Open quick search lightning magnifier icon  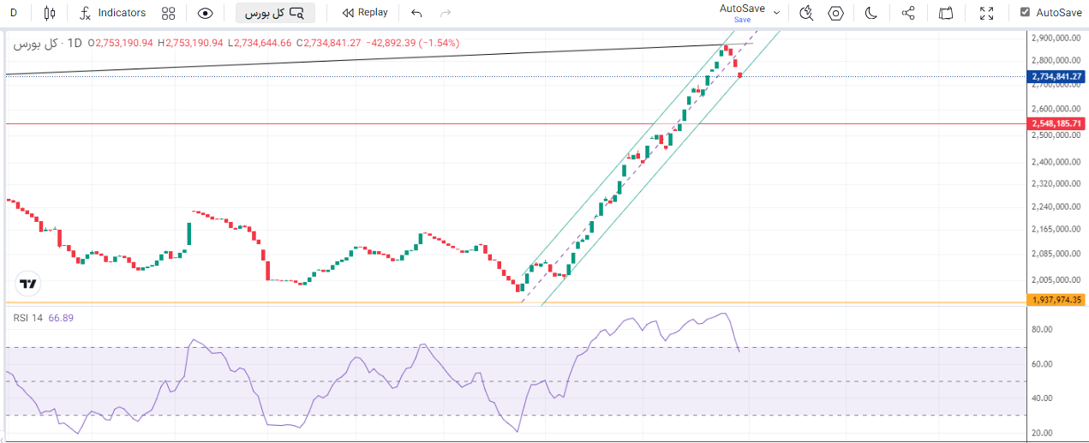806,13
